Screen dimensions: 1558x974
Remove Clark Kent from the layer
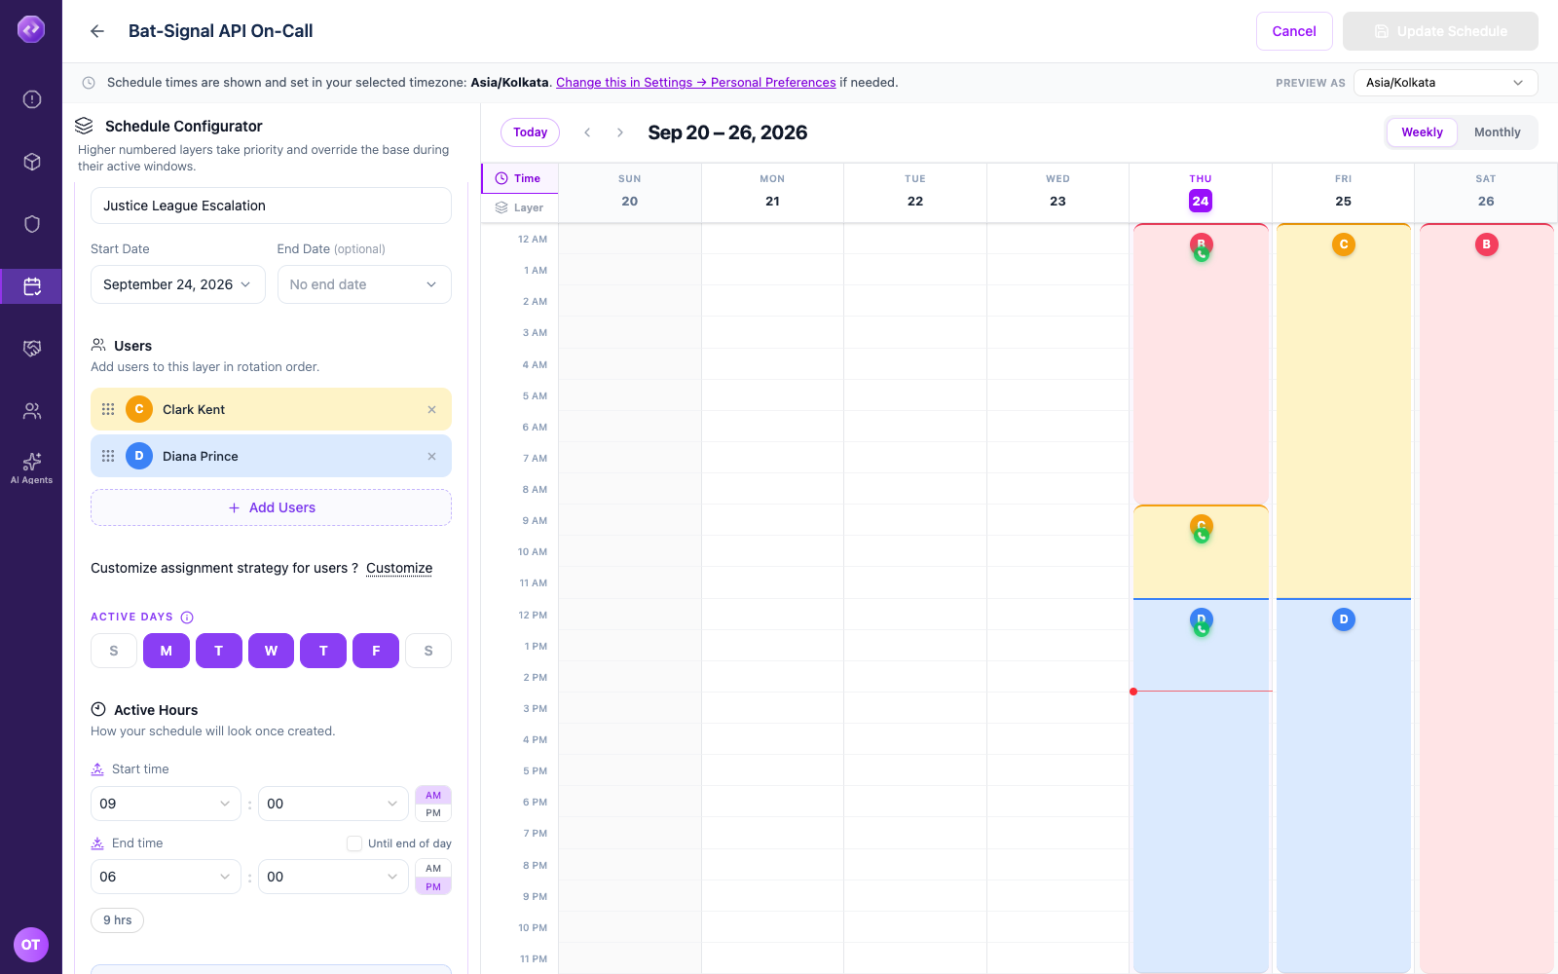(431, 409)
